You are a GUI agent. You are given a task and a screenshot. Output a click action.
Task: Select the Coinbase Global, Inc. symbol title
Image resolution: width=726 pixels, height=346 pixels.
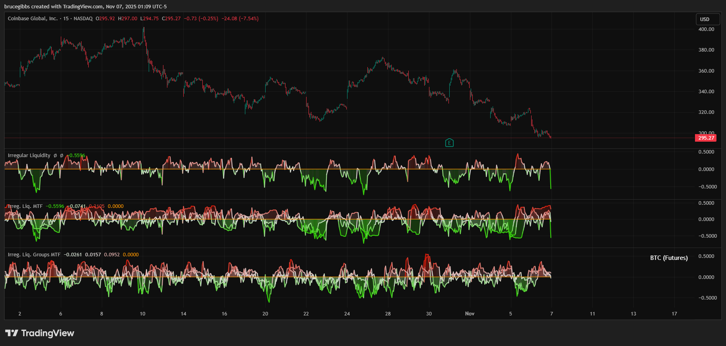click(33, 19)
